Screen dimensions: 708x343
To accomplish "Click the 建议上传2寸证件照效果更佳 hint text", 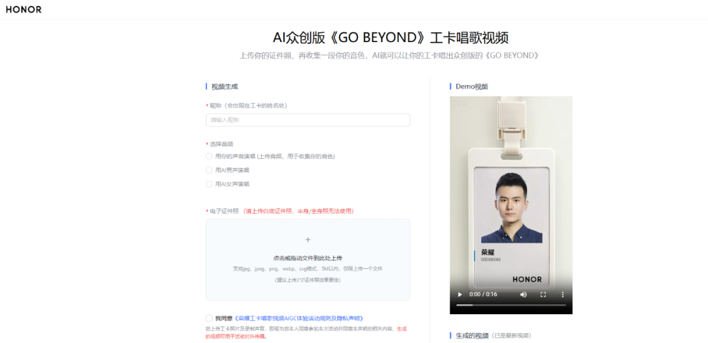I will coord(308,280).
